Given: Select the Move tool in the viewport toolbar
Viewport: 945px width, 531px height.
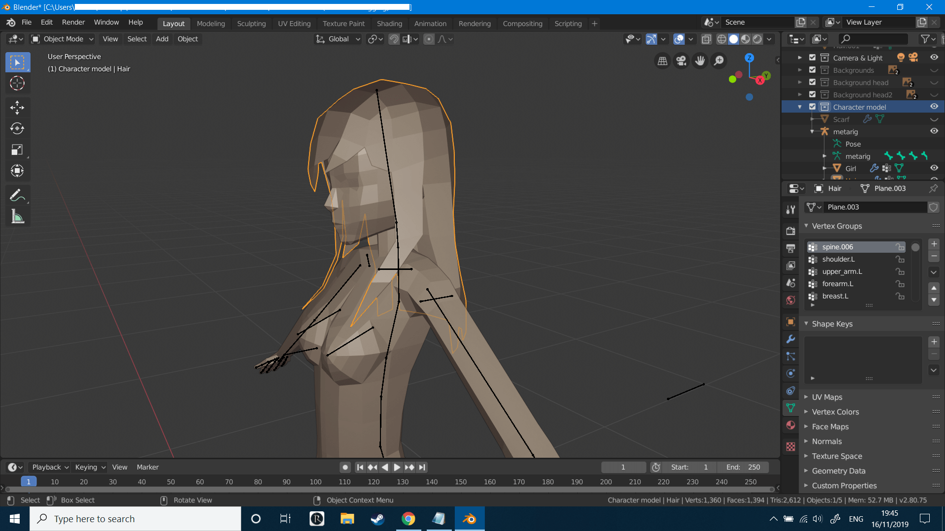Looking at the screenshot, I should coord(17,108).
